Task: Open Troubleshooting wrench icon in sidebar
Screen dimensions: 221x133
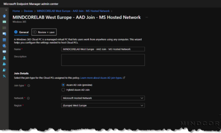Action: pyautogui.click(x=4, y=76)
